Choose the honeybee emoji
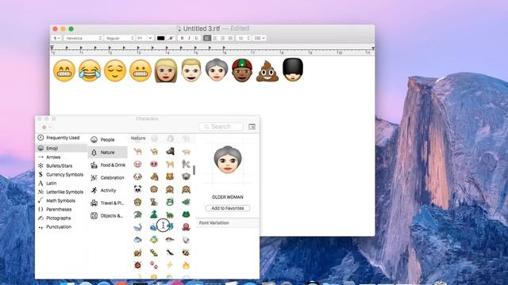The height and width of the screenshot is (285, 508). tap(186, 253)
